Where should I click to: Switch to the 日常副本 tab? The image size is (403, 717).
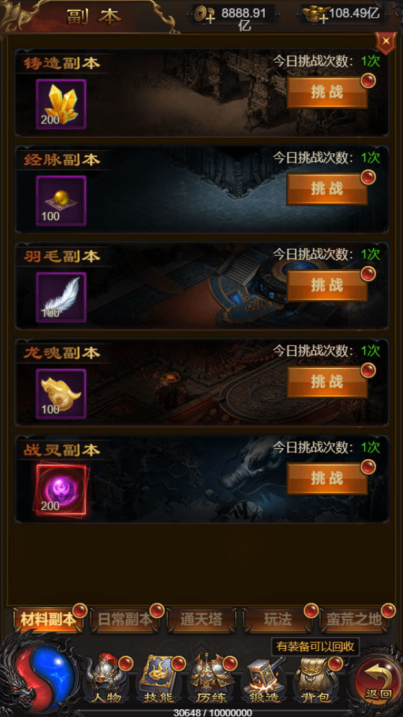(x=125, y=620)
